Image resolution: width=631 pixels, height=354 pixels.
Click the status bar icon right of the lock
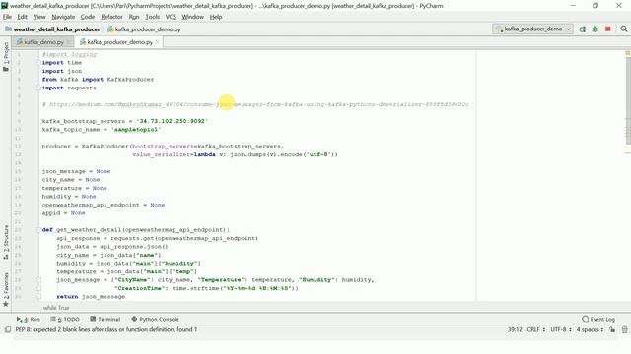pos(624,329)
